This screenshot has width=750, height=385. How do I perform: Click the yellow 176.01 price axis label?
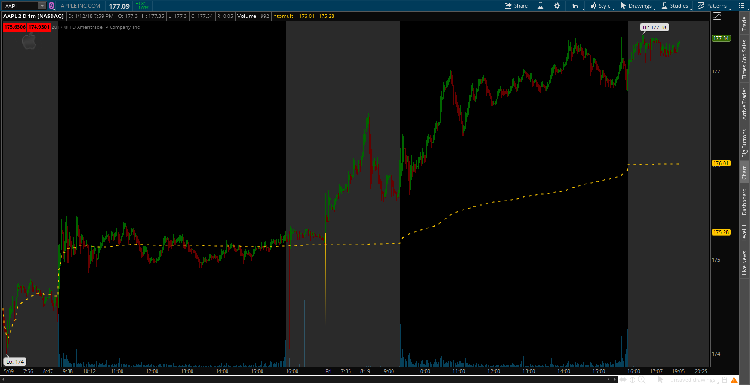click(721, 163)
